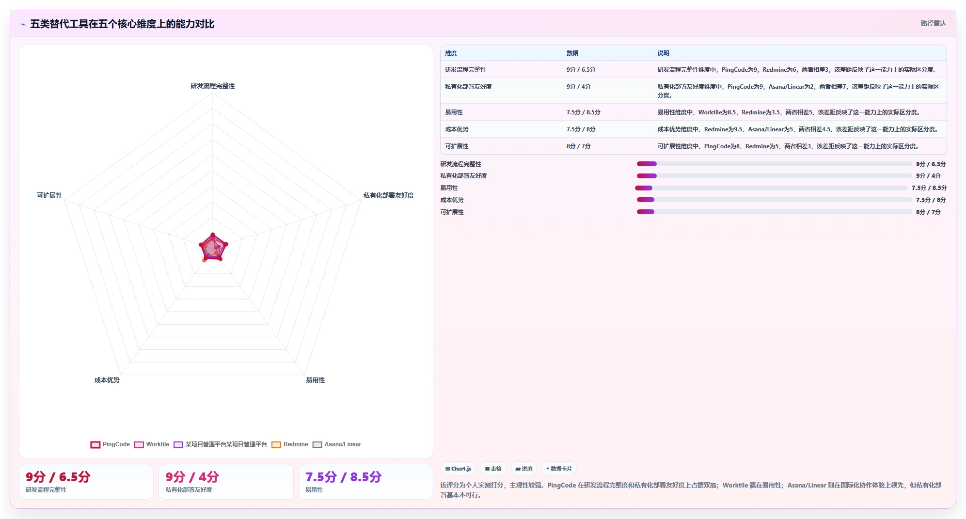Click the 进度 tag chip

click(x=524, y=469)
